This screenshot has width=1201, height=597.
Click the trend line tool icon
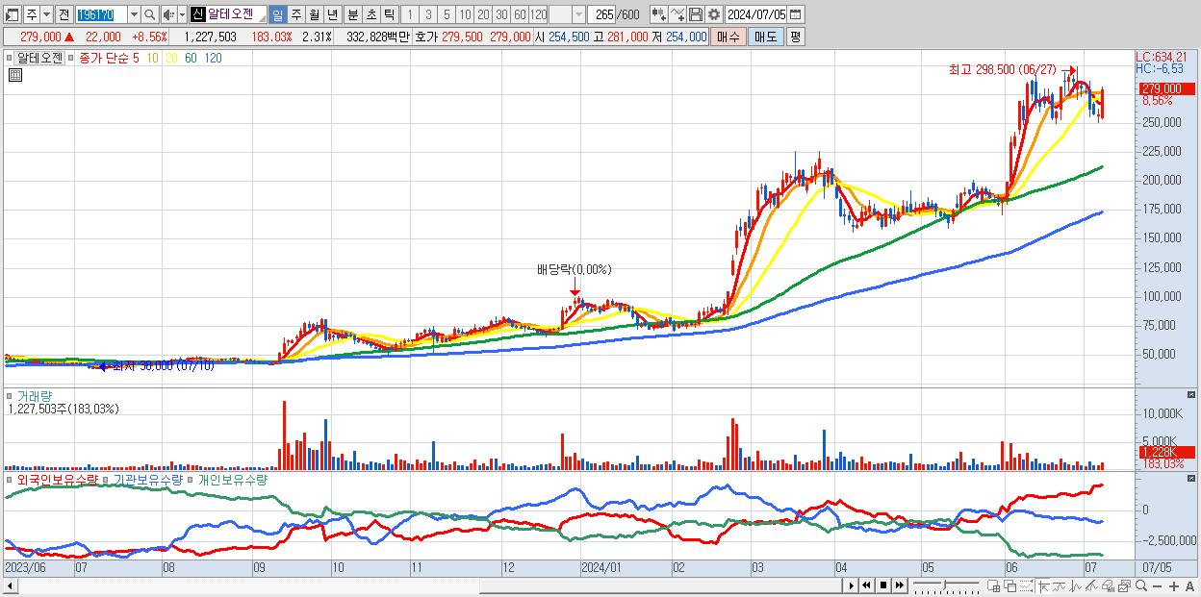[x=1060, y=586]
